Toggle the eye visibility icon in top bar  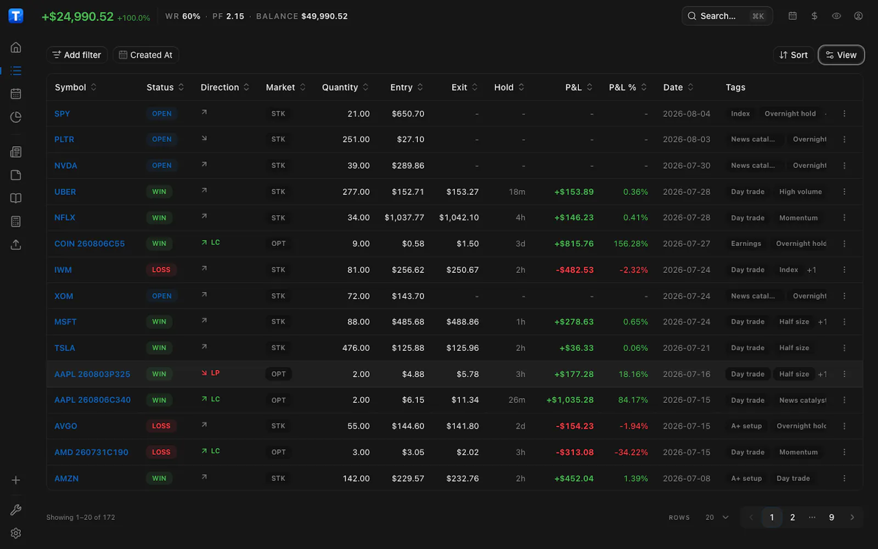point(836,16)
